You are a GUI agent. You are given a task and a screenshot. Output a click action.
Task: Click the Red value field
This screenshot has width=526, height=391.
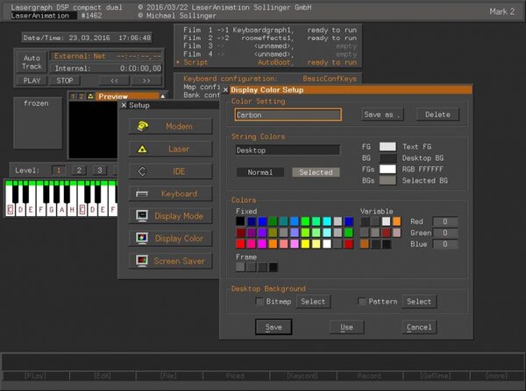click(x=445, y=221)
